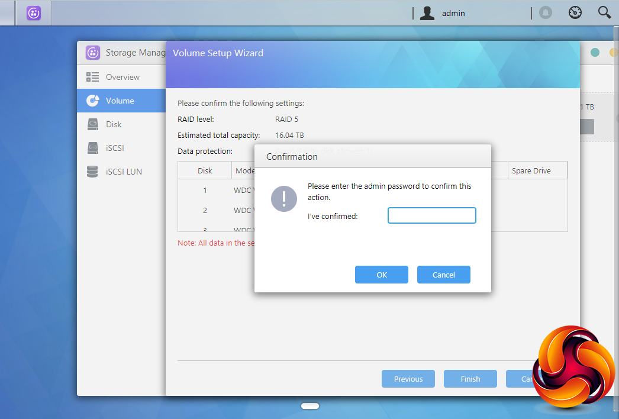Click the Volume Setup Wizard title
This screenshot has height=419, width=619.
pyautogui.click(x=218, y=53)
